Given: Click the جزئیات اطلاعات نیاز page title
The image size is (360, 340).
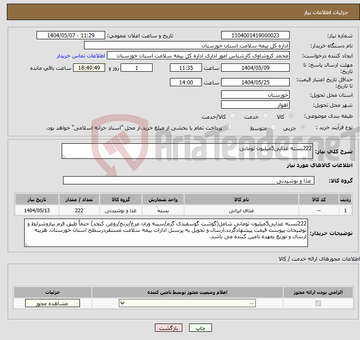Looking at the screenshot, I should pos(326,12).
